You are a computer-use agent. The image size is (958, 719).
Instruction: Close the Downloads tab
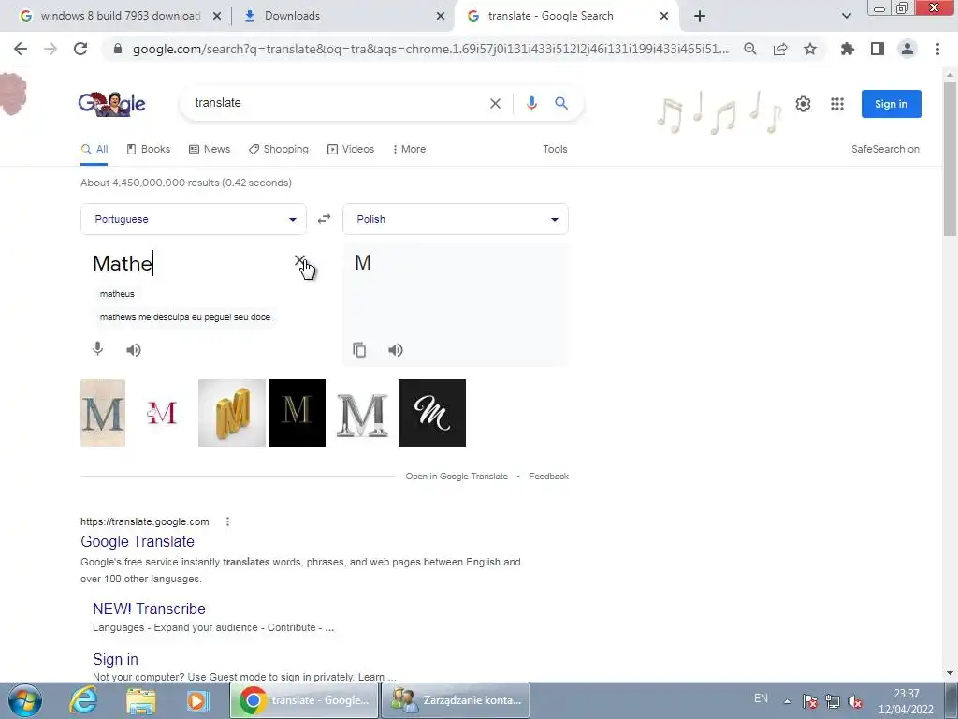click(x=441, y=16)
